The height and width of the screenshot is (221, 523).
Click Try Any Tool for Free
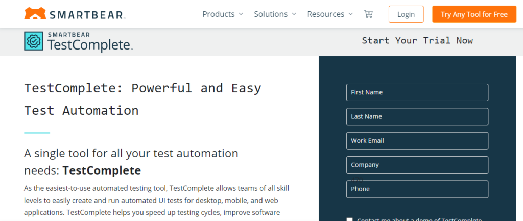474,14
